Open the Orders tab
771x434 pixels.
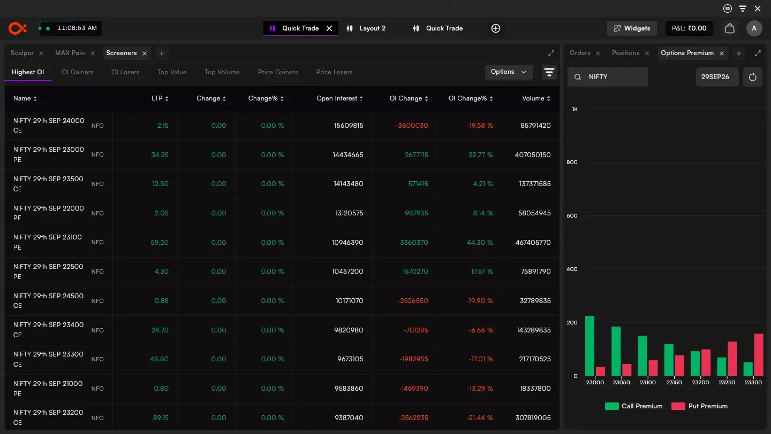[580, 53]
